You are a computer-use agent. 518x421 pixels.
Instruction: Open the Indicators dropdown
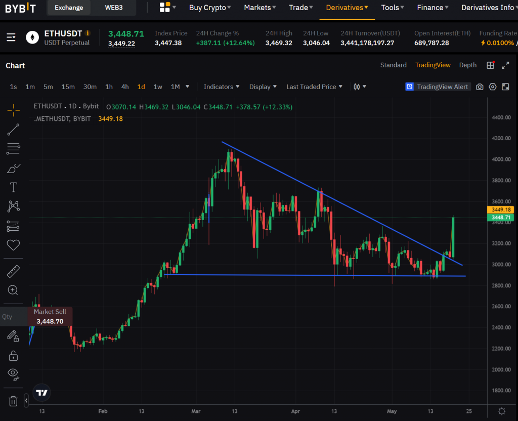pos(222,87)
